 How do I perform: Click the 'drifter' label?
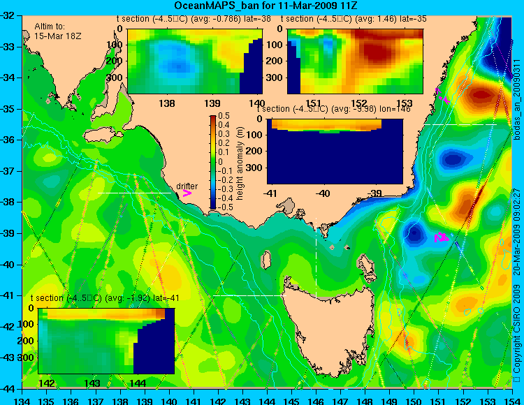click(x=187, y=186)
